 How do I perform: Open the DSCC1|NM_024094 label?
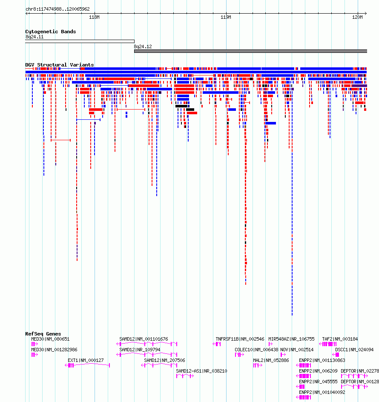coord(354,350)
